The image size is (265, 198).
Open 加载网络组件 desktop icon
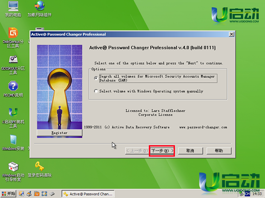(x=40, y=9)
